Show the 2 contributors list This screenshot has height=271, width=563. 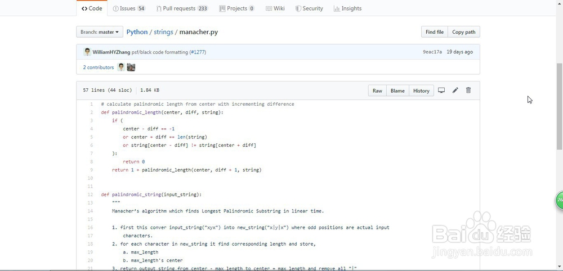99,67
